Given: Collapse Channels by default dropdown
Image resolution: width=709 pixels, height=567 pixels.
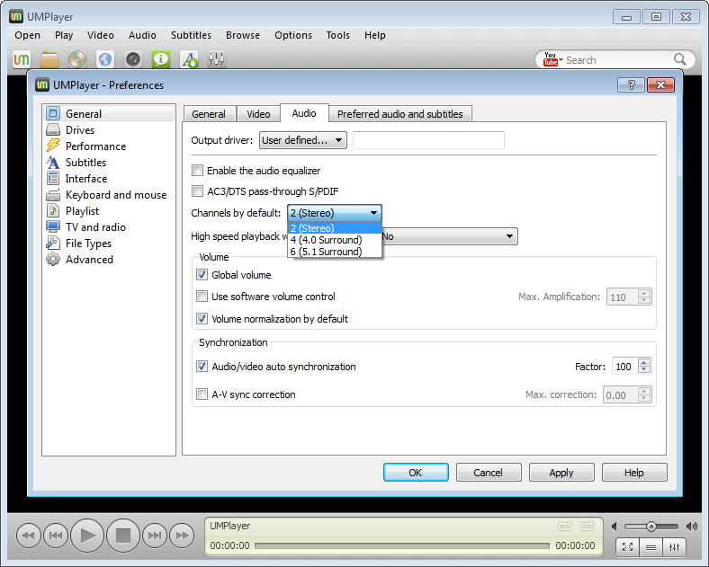Looking at the screenshot, I should coord(335,213).
